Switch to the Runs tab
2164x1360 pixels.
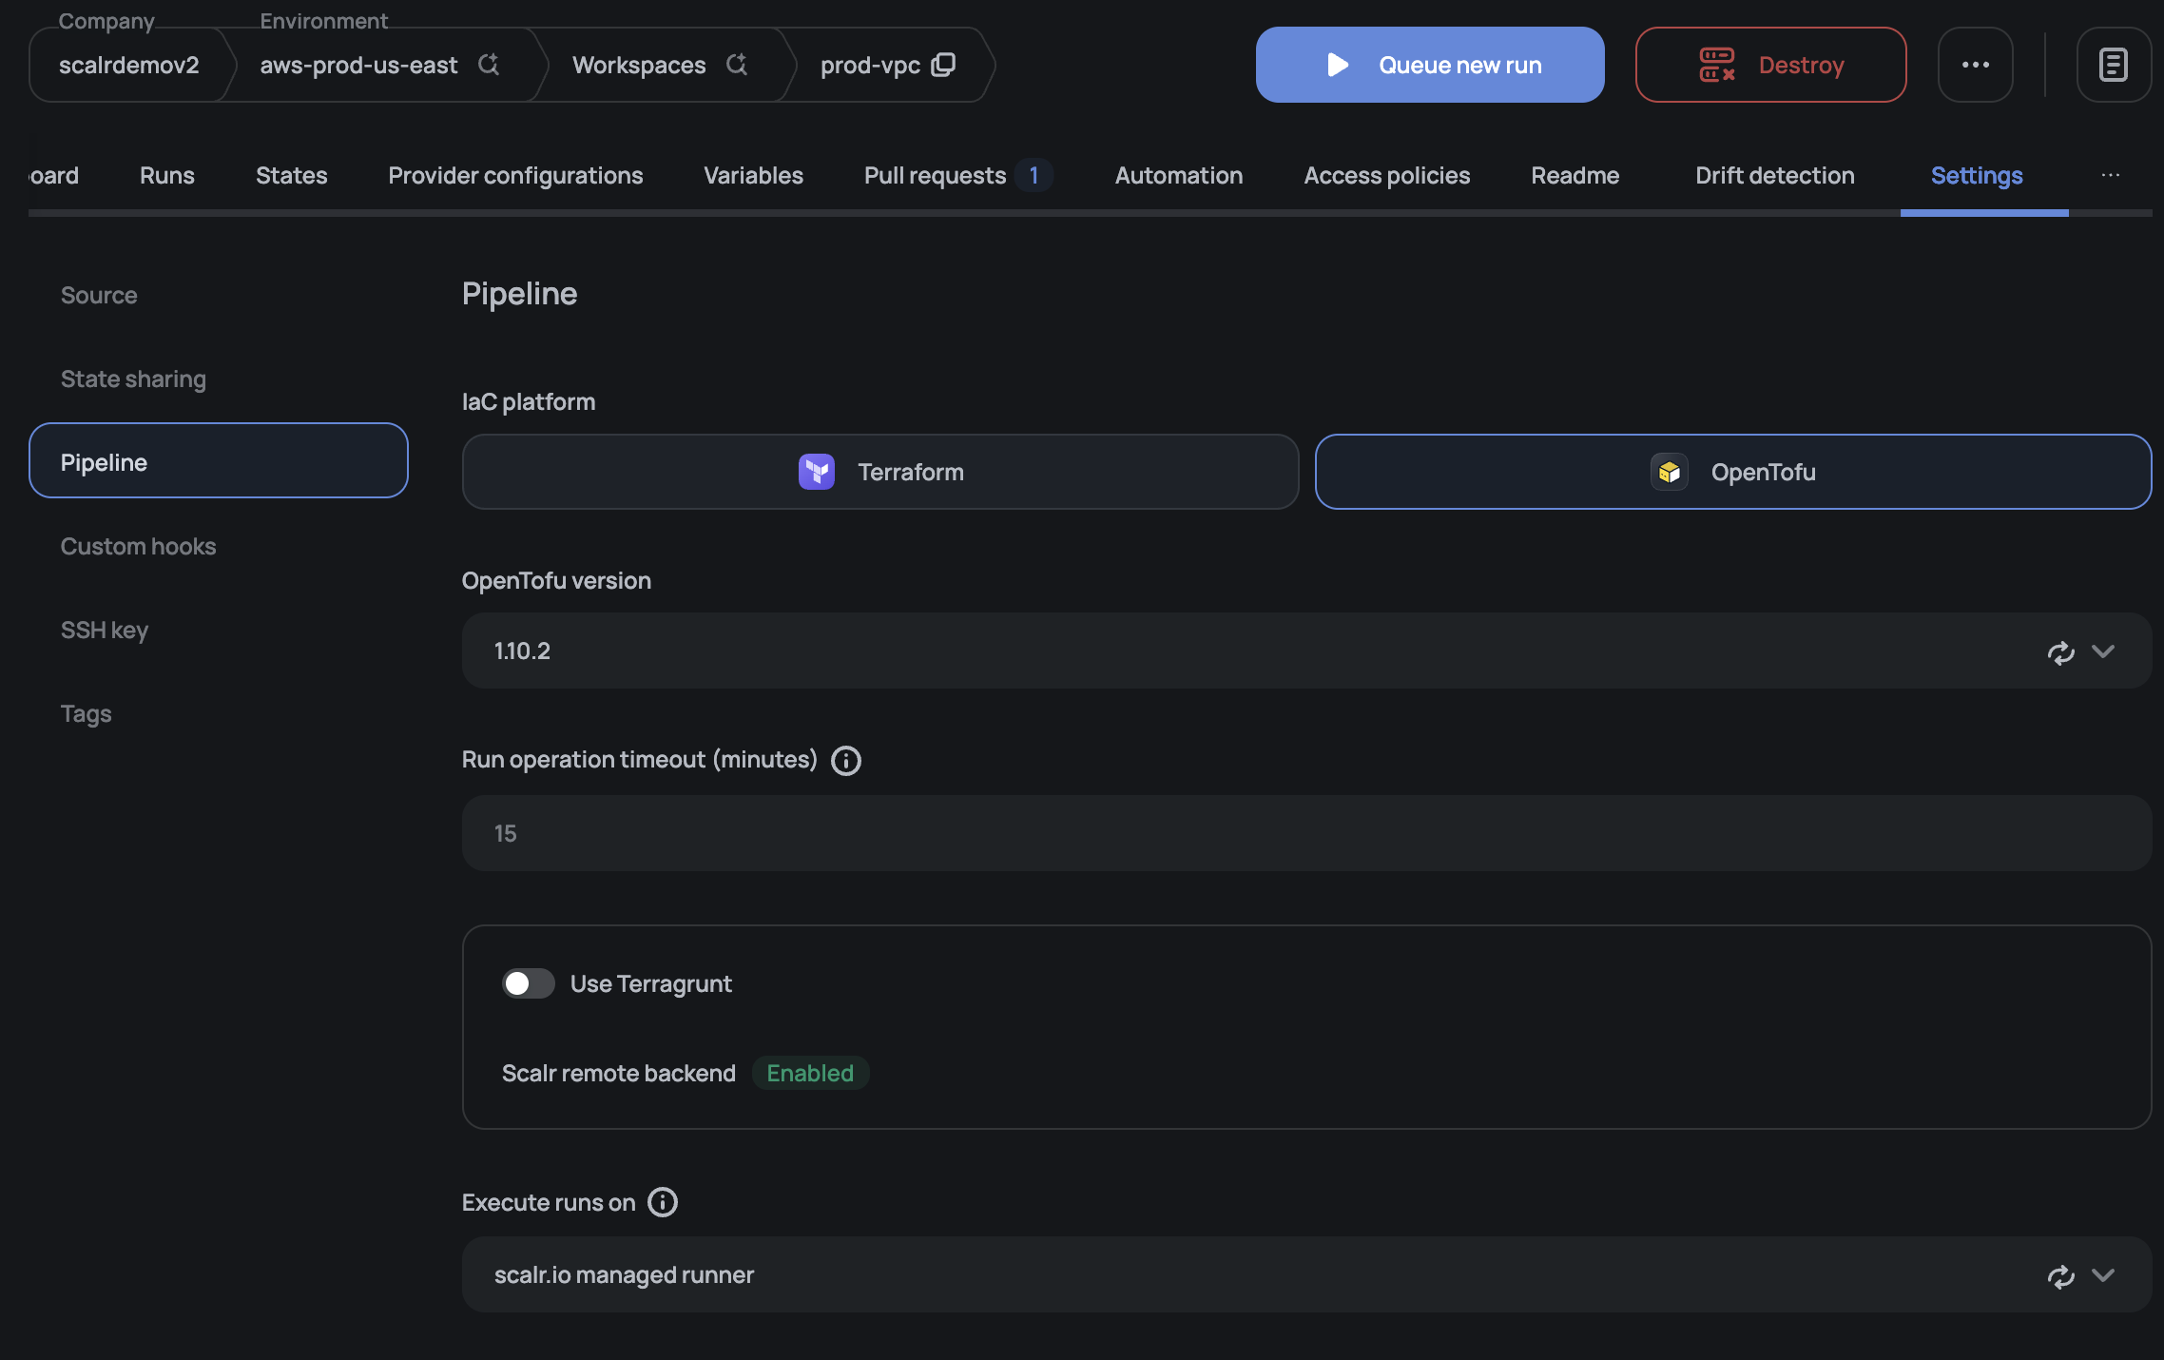pyautogui.click(x=167, y=175)
